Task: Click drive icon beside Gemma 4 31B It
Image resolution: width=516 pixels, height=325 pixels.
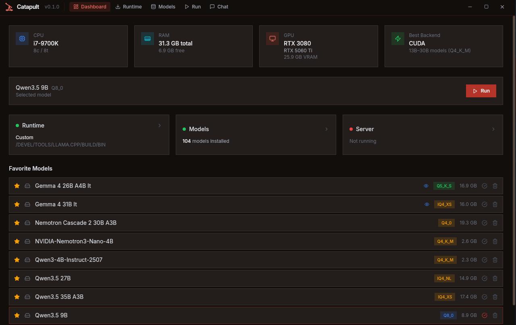Action: [x=27, y=204]
